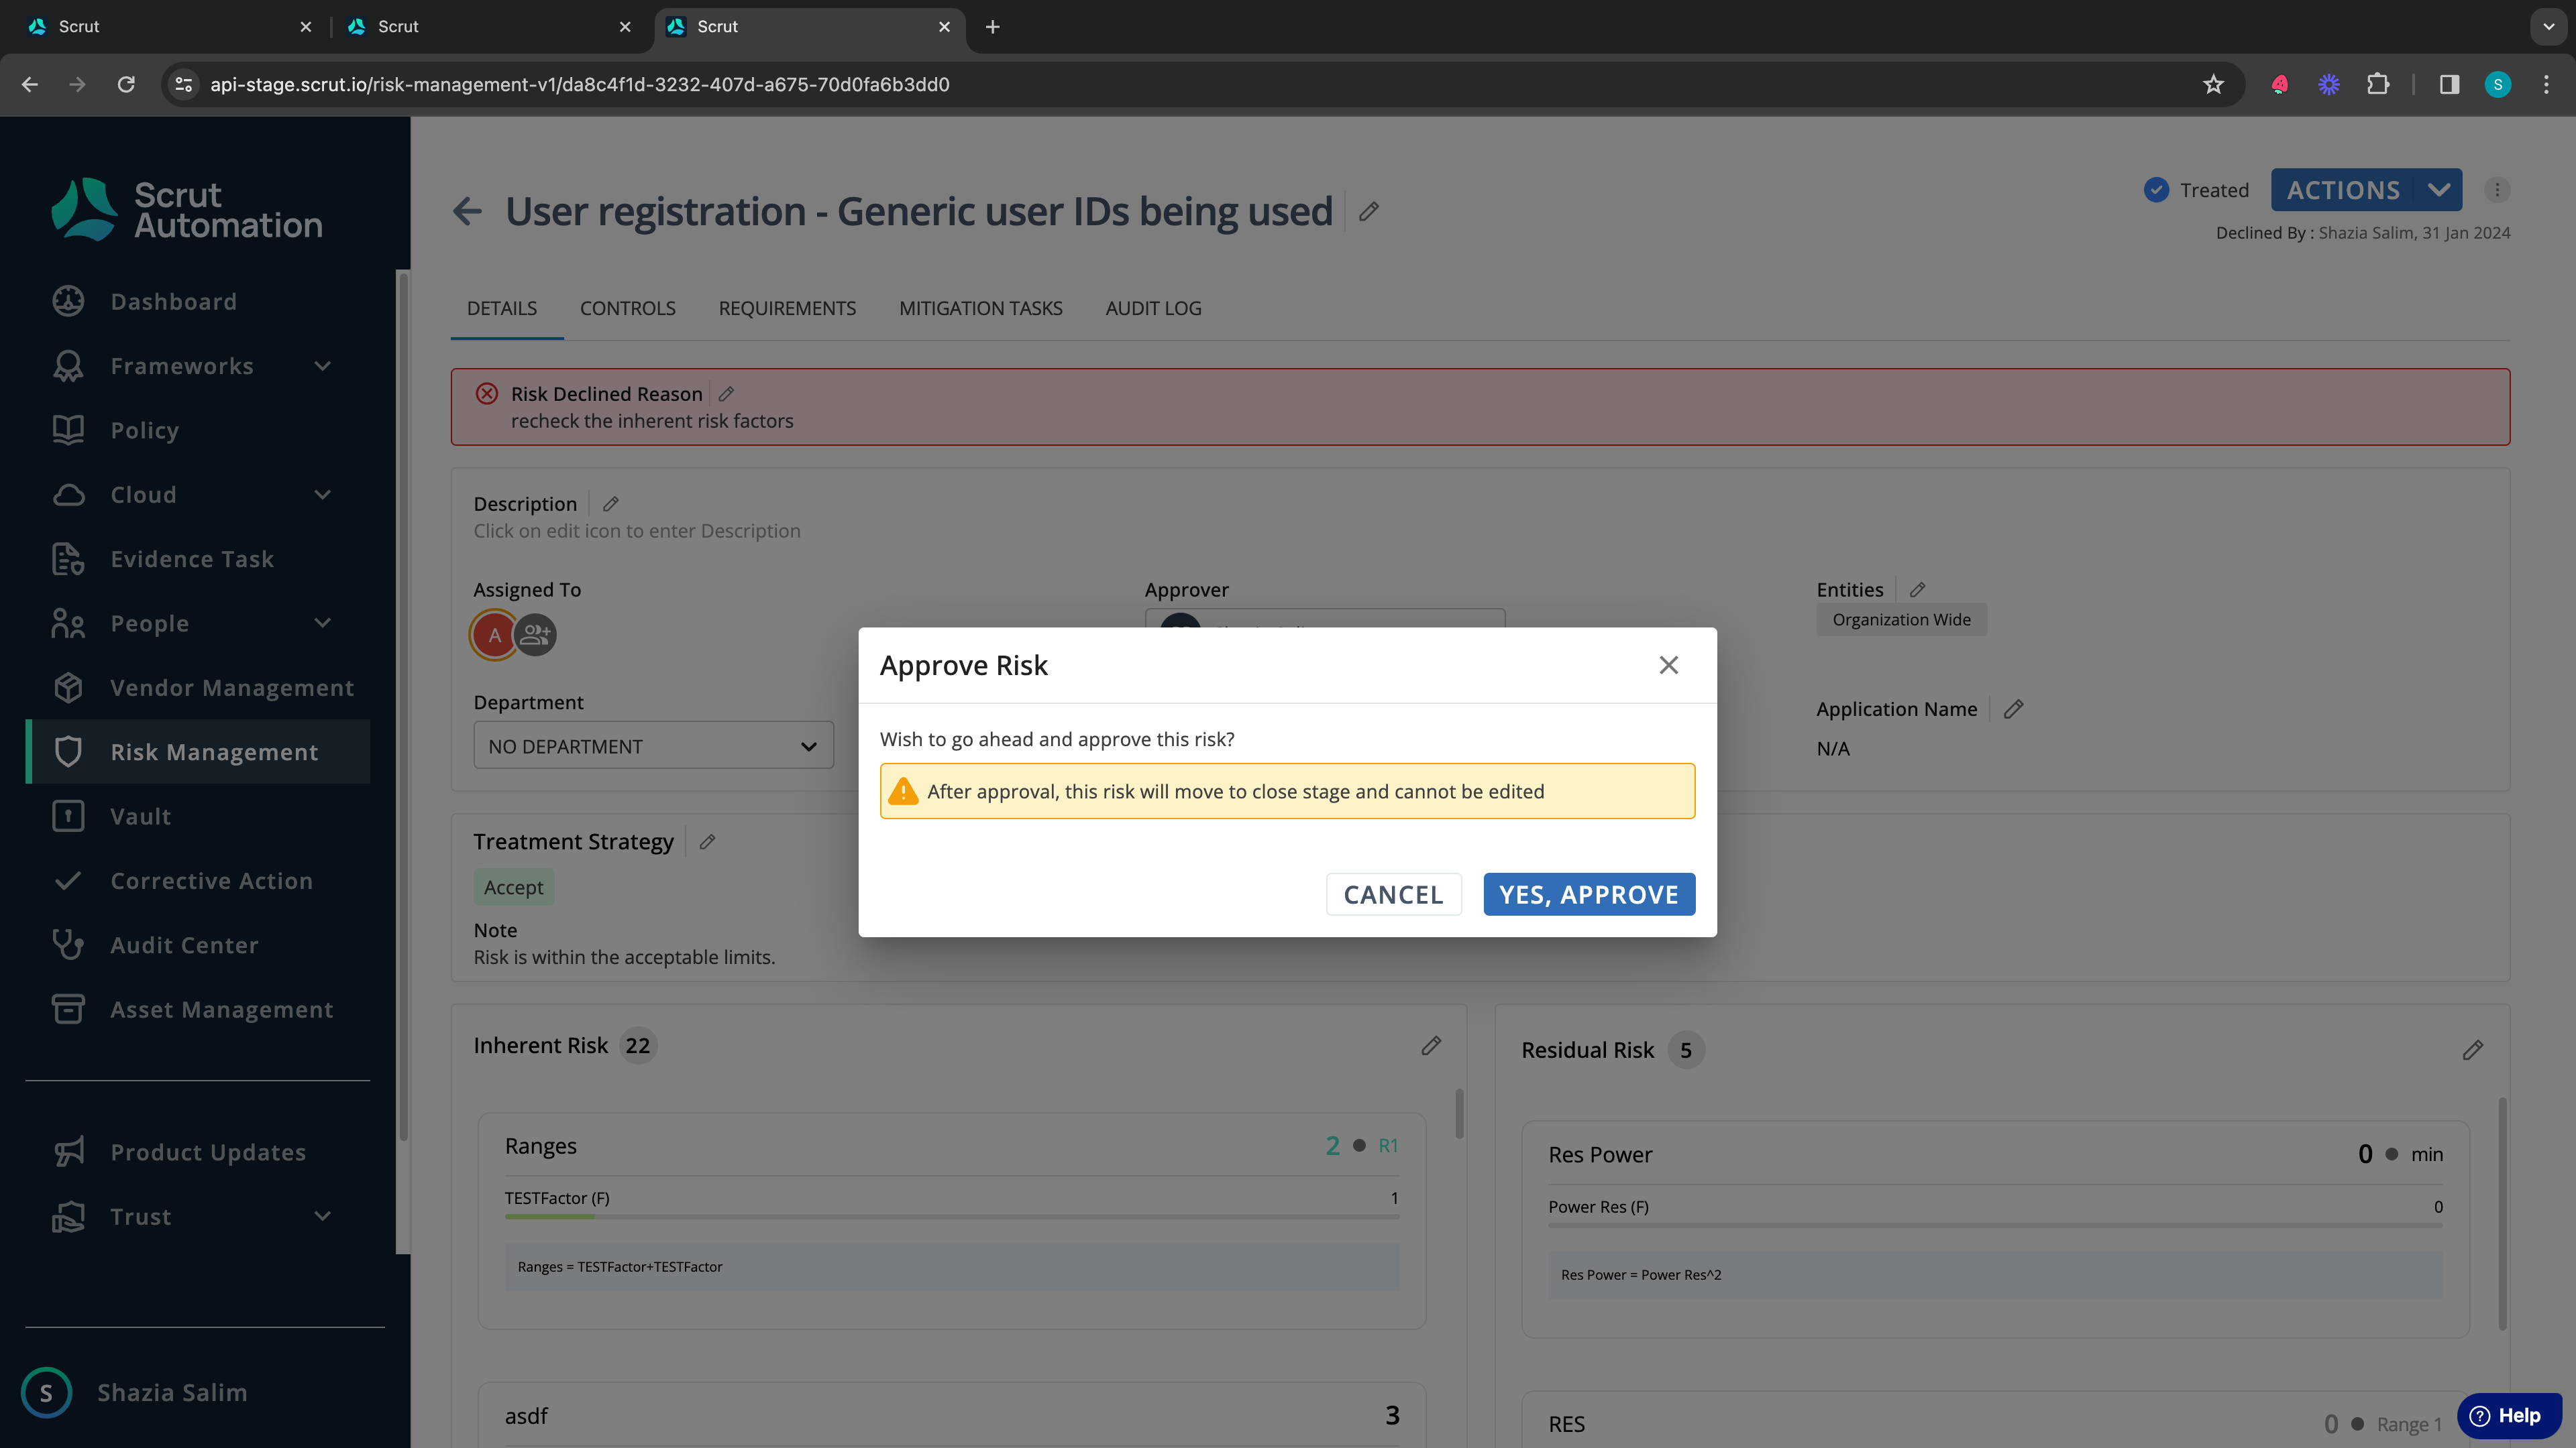The image size is (2576, 1448).
Task: Go back using the page back arrow
Action: (468, 212)
